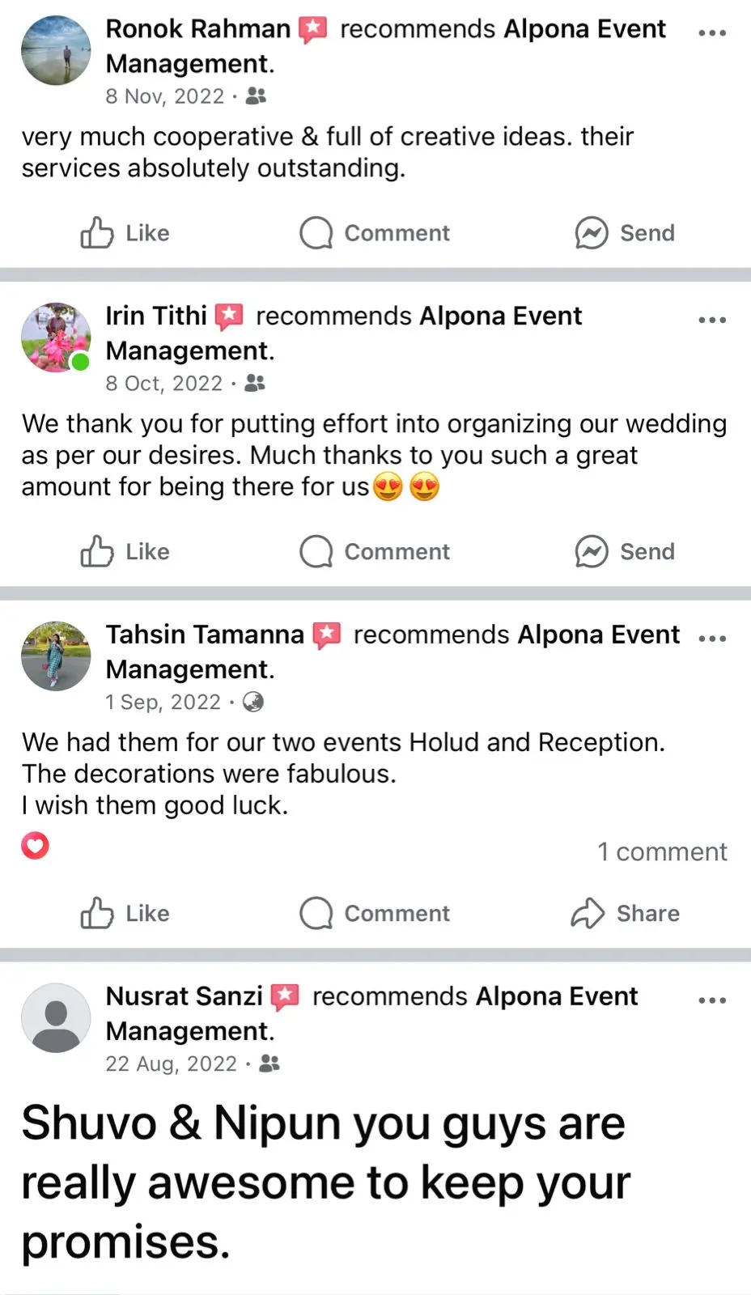View Irin Tithi's profile picture
751x1295 pixels.
pyautogui.click(x=56, y=338)
